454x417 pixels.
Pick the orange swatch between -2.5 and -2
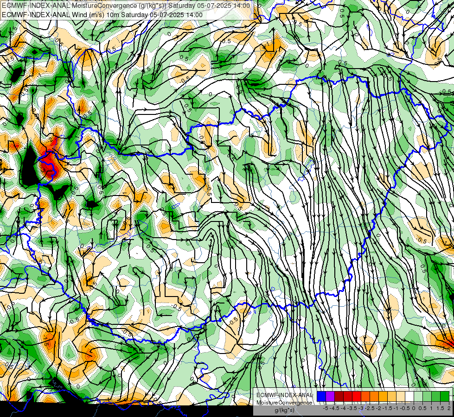[374, 396]
